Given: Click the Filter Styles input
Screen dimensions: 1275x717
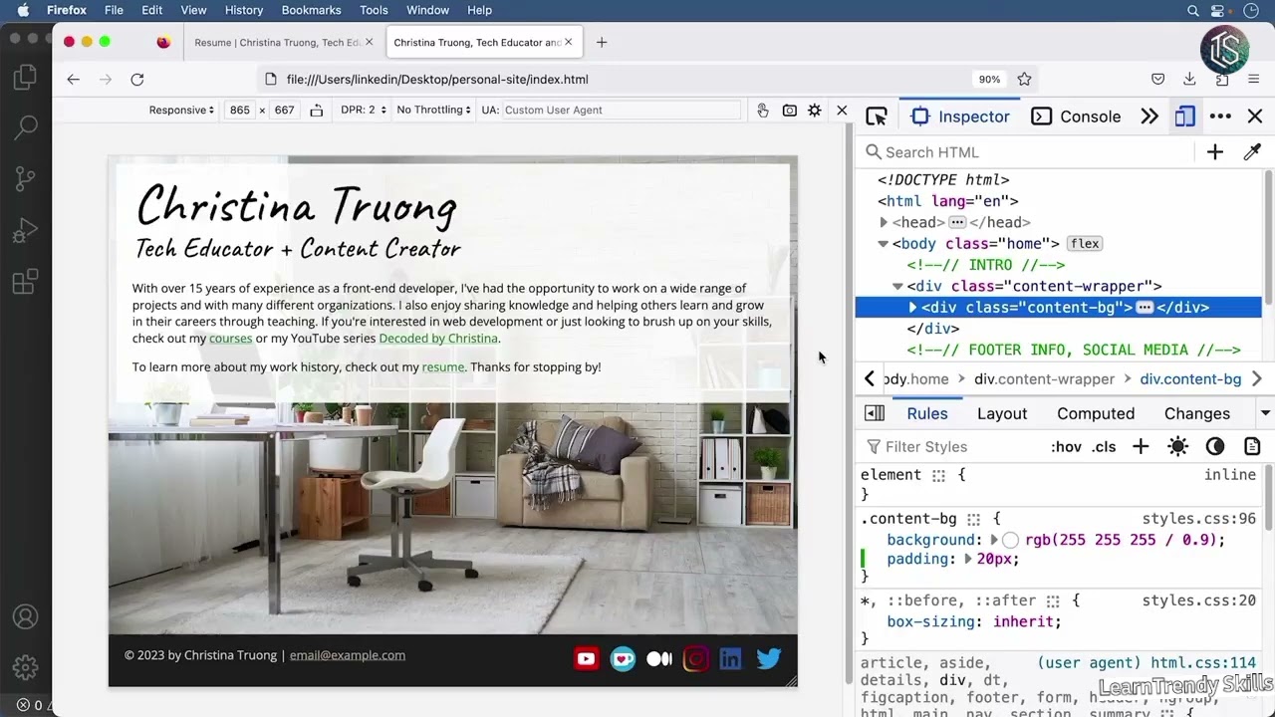Looking at the screenshot, I should pyautogui.click(x=951, y=447).
